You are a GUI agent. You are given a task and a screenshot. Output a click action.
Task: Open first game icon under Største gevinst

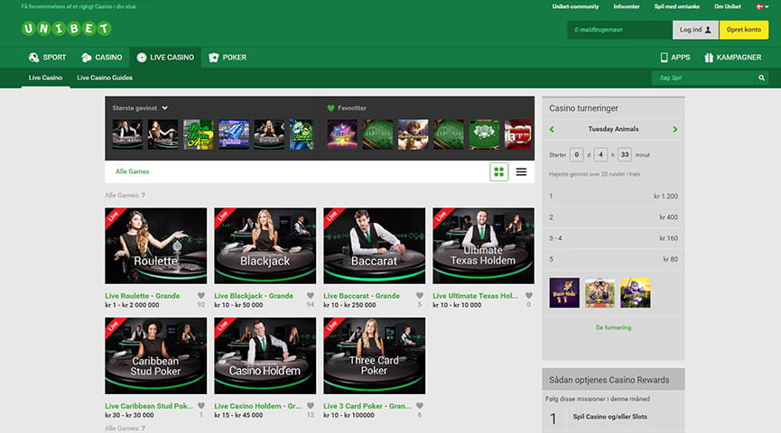pyautogui.click(x=127, y=134)
